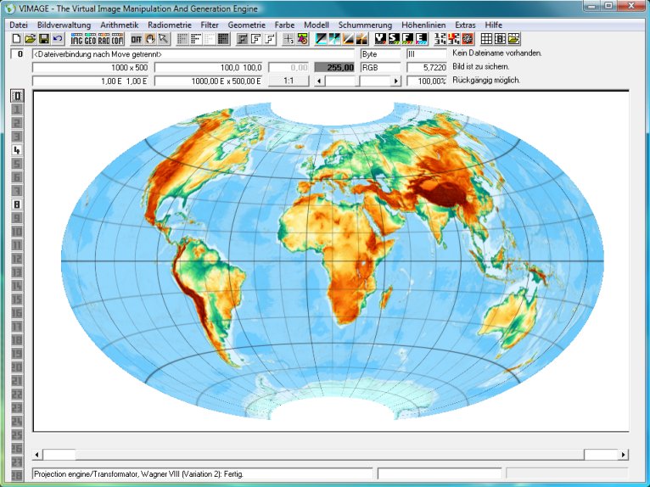Screen dimensions: 650x487
Task: Toggle image slot 4 in left sidebar
Action: coord(17,150)
